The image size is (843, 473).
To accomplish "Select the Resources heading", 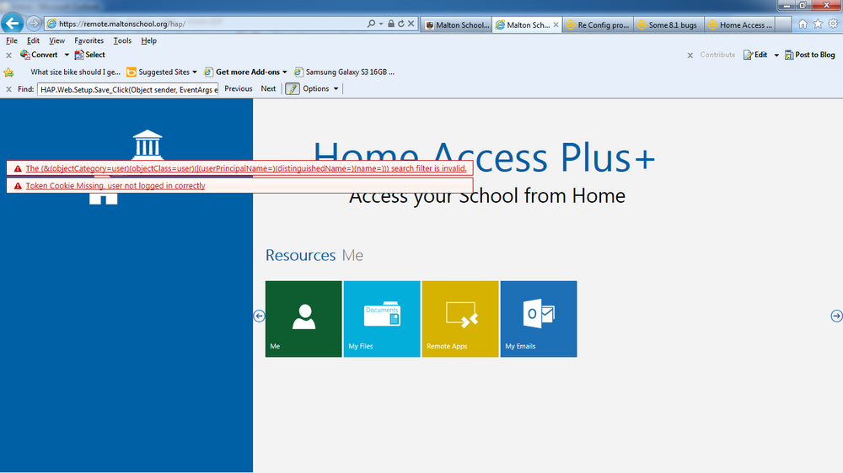I will (x=301, y=255).
